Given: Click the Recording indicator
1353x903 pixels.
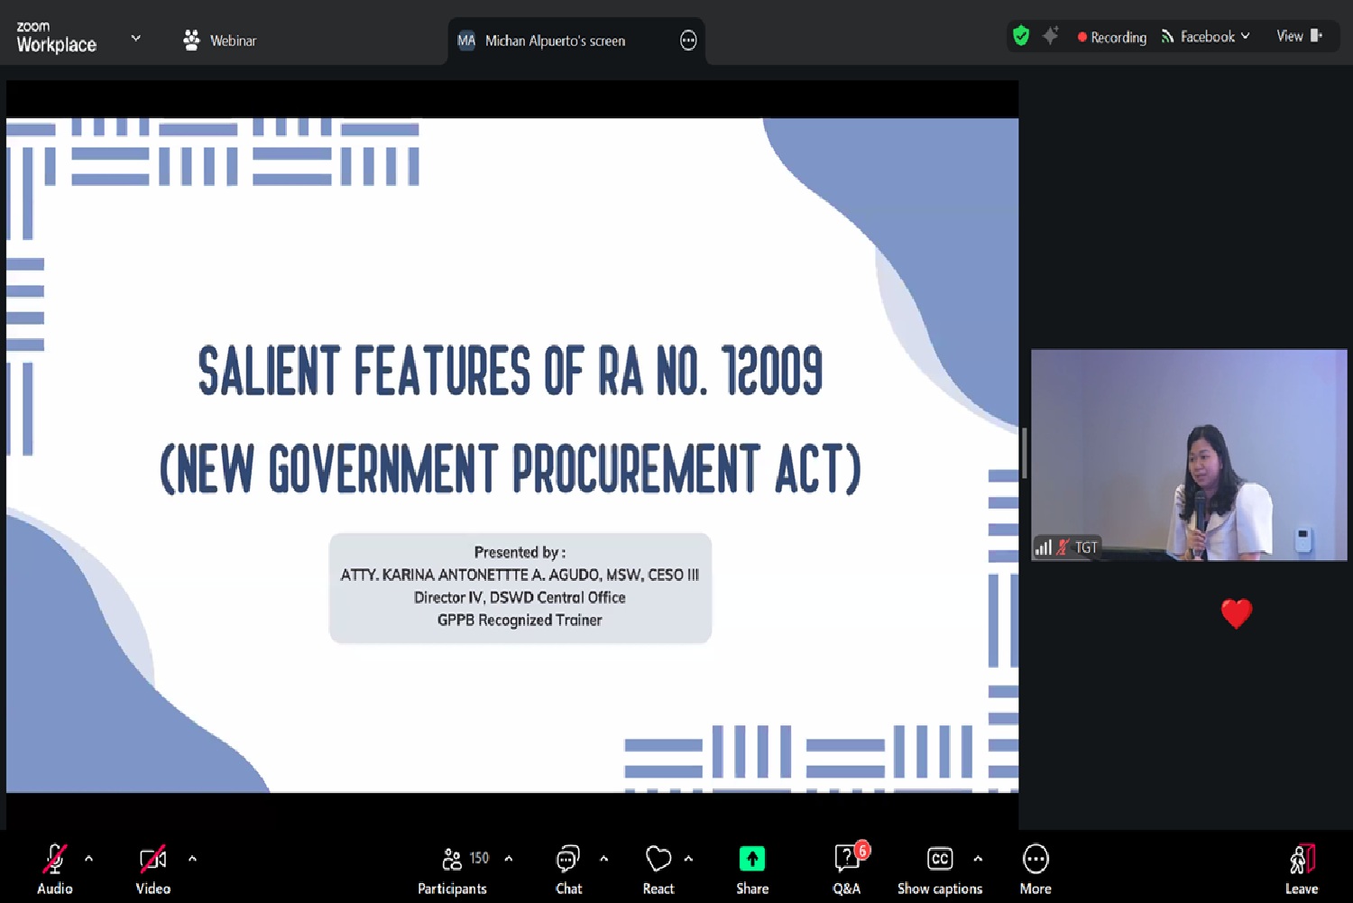Looking at the screenshot, I should pyautogui.click(x=1111, y=37).
